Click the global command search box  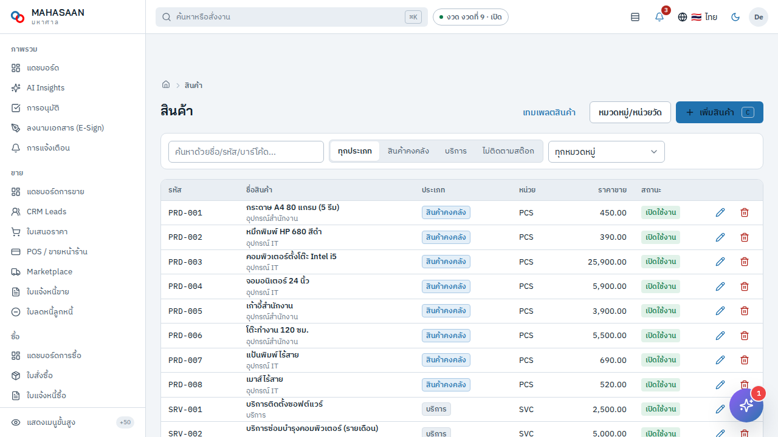(292, 17)
